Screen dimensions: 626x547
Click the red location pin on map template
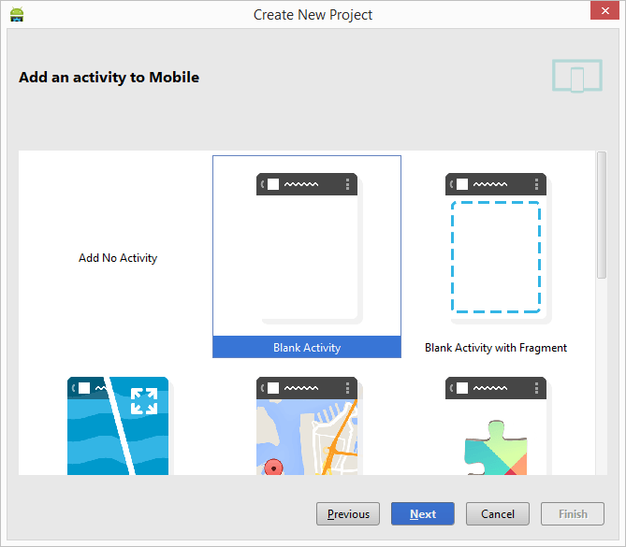273,467
